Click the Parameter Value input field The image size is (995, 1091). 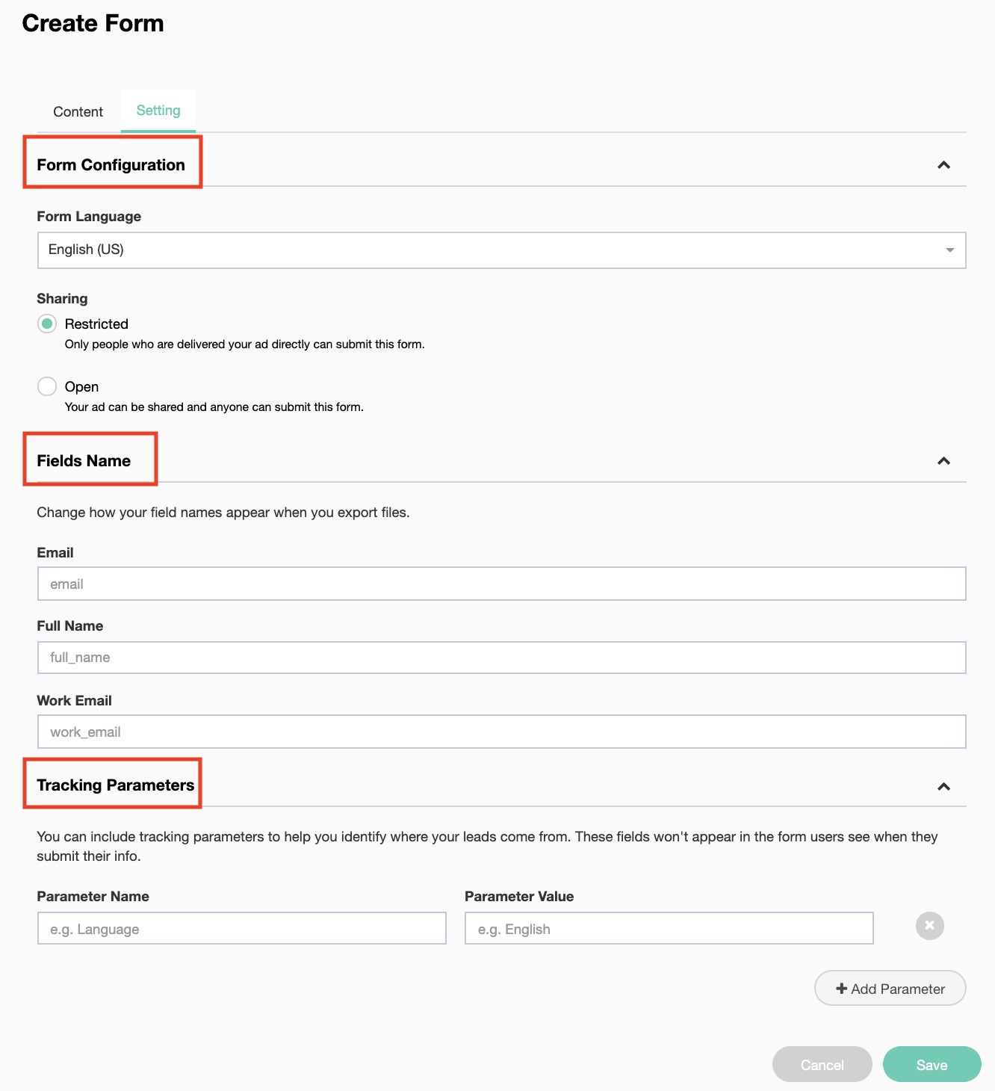(669, 929)
